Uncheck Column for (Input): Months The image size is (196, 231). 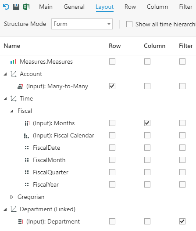coord(147,123)
